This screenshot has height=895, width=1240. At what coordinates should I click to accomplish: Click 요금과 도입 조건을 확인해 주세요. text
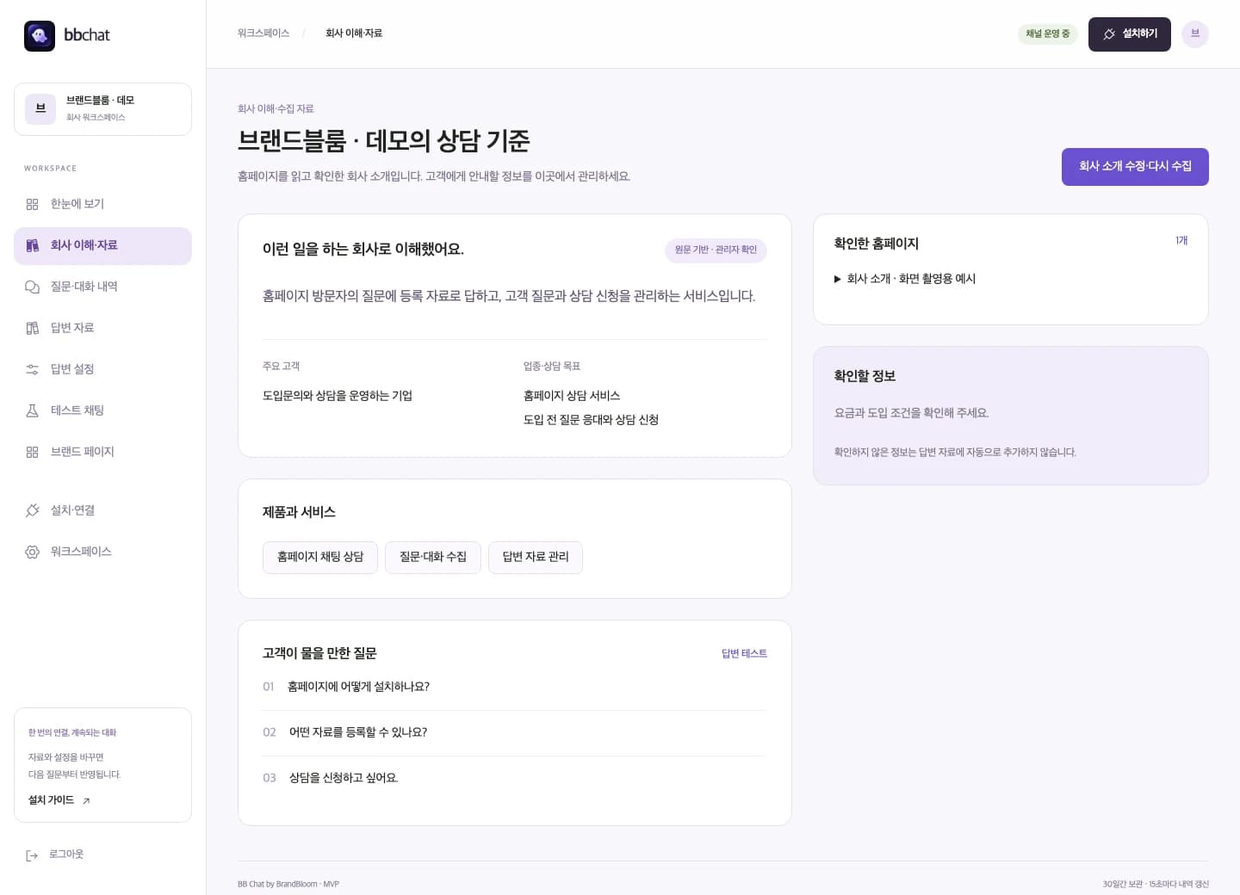pyautogui.click(x=911, y=413)
